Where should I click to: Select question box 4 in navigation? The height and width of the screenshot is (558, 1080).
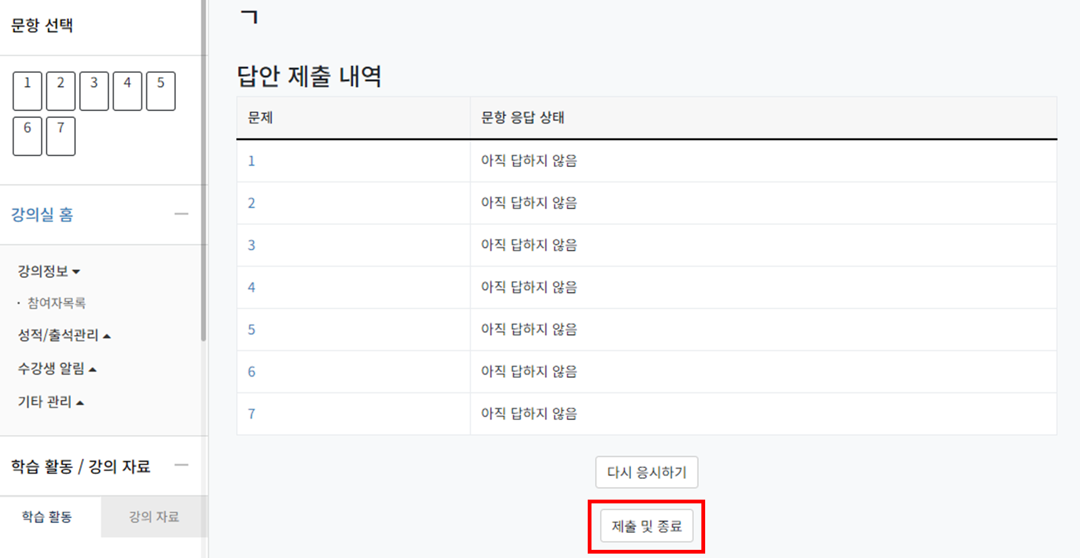(127, 91)
